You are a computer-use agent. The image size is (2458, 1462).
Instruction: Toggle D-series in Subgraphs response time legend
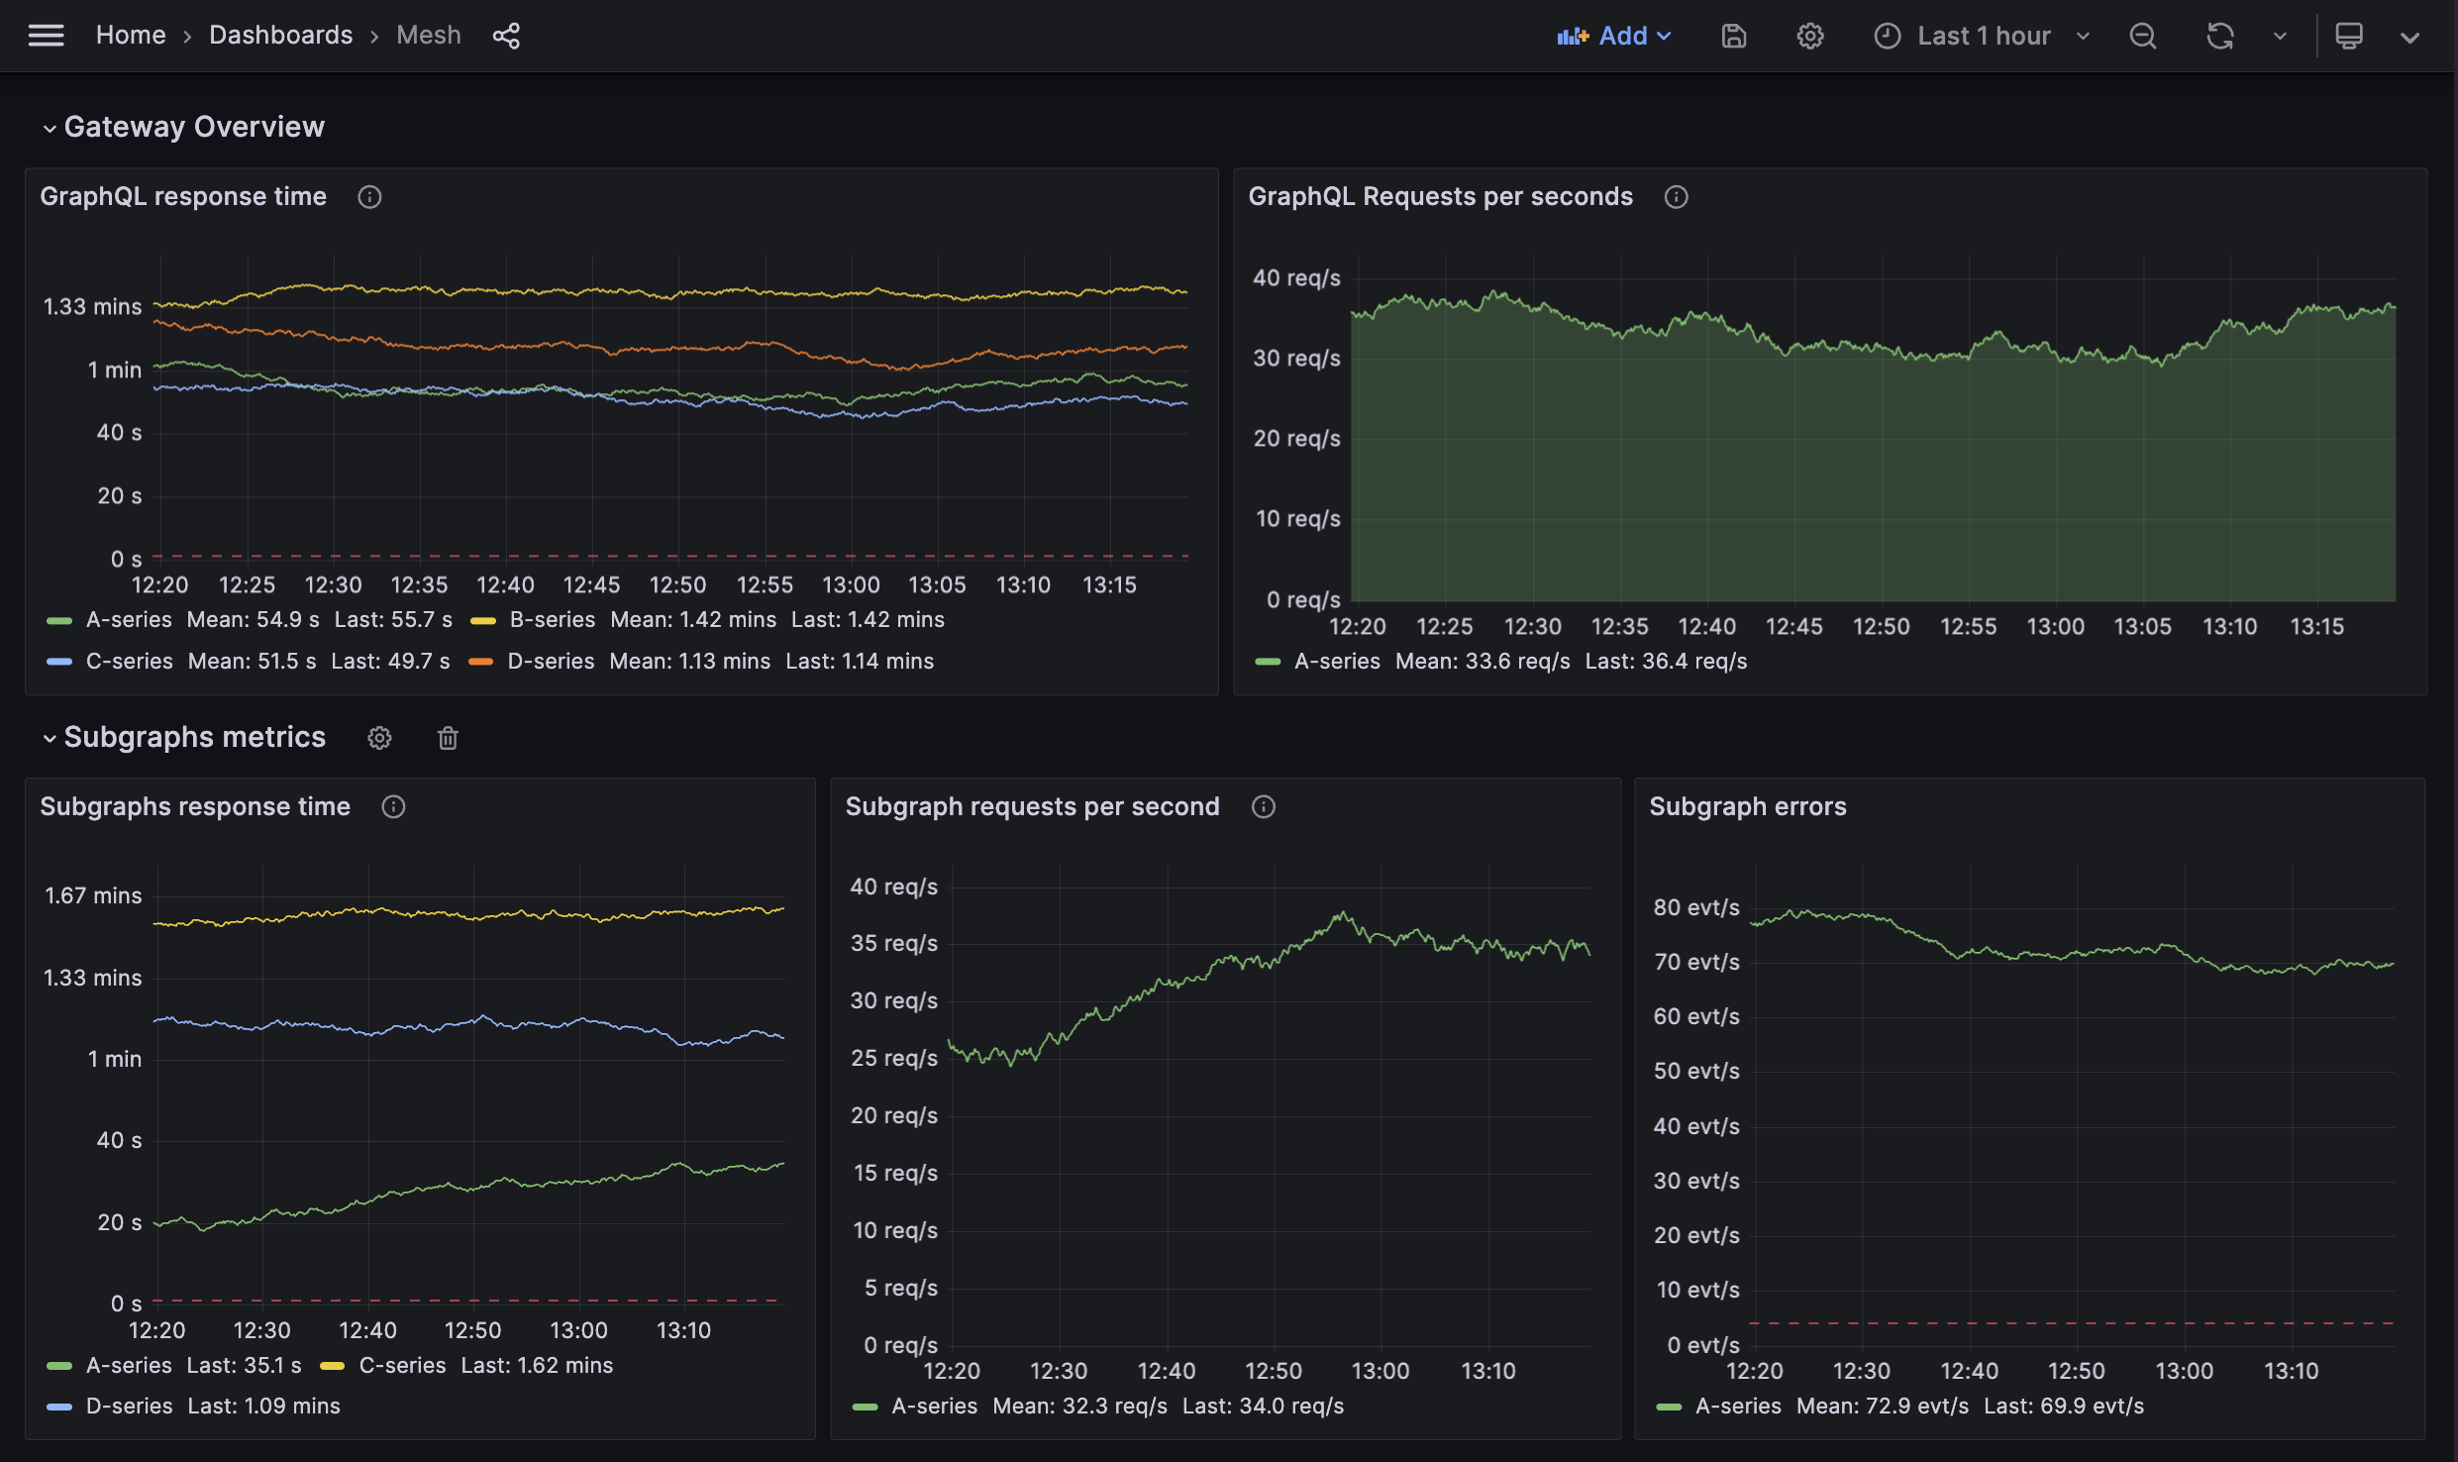point(129,1406)
